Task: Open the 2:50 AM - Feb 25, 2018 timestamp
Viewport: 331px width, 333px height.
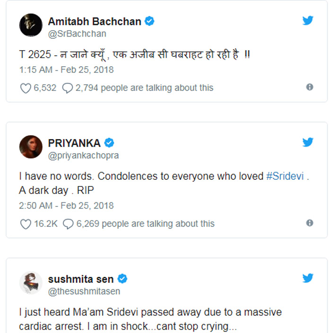Action: pos(66,206)
